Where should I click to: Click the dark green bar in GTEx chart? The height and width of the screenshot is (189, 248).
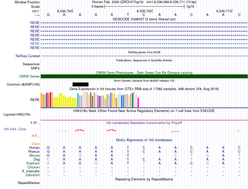pyautogui.click(x=133, y=100)
